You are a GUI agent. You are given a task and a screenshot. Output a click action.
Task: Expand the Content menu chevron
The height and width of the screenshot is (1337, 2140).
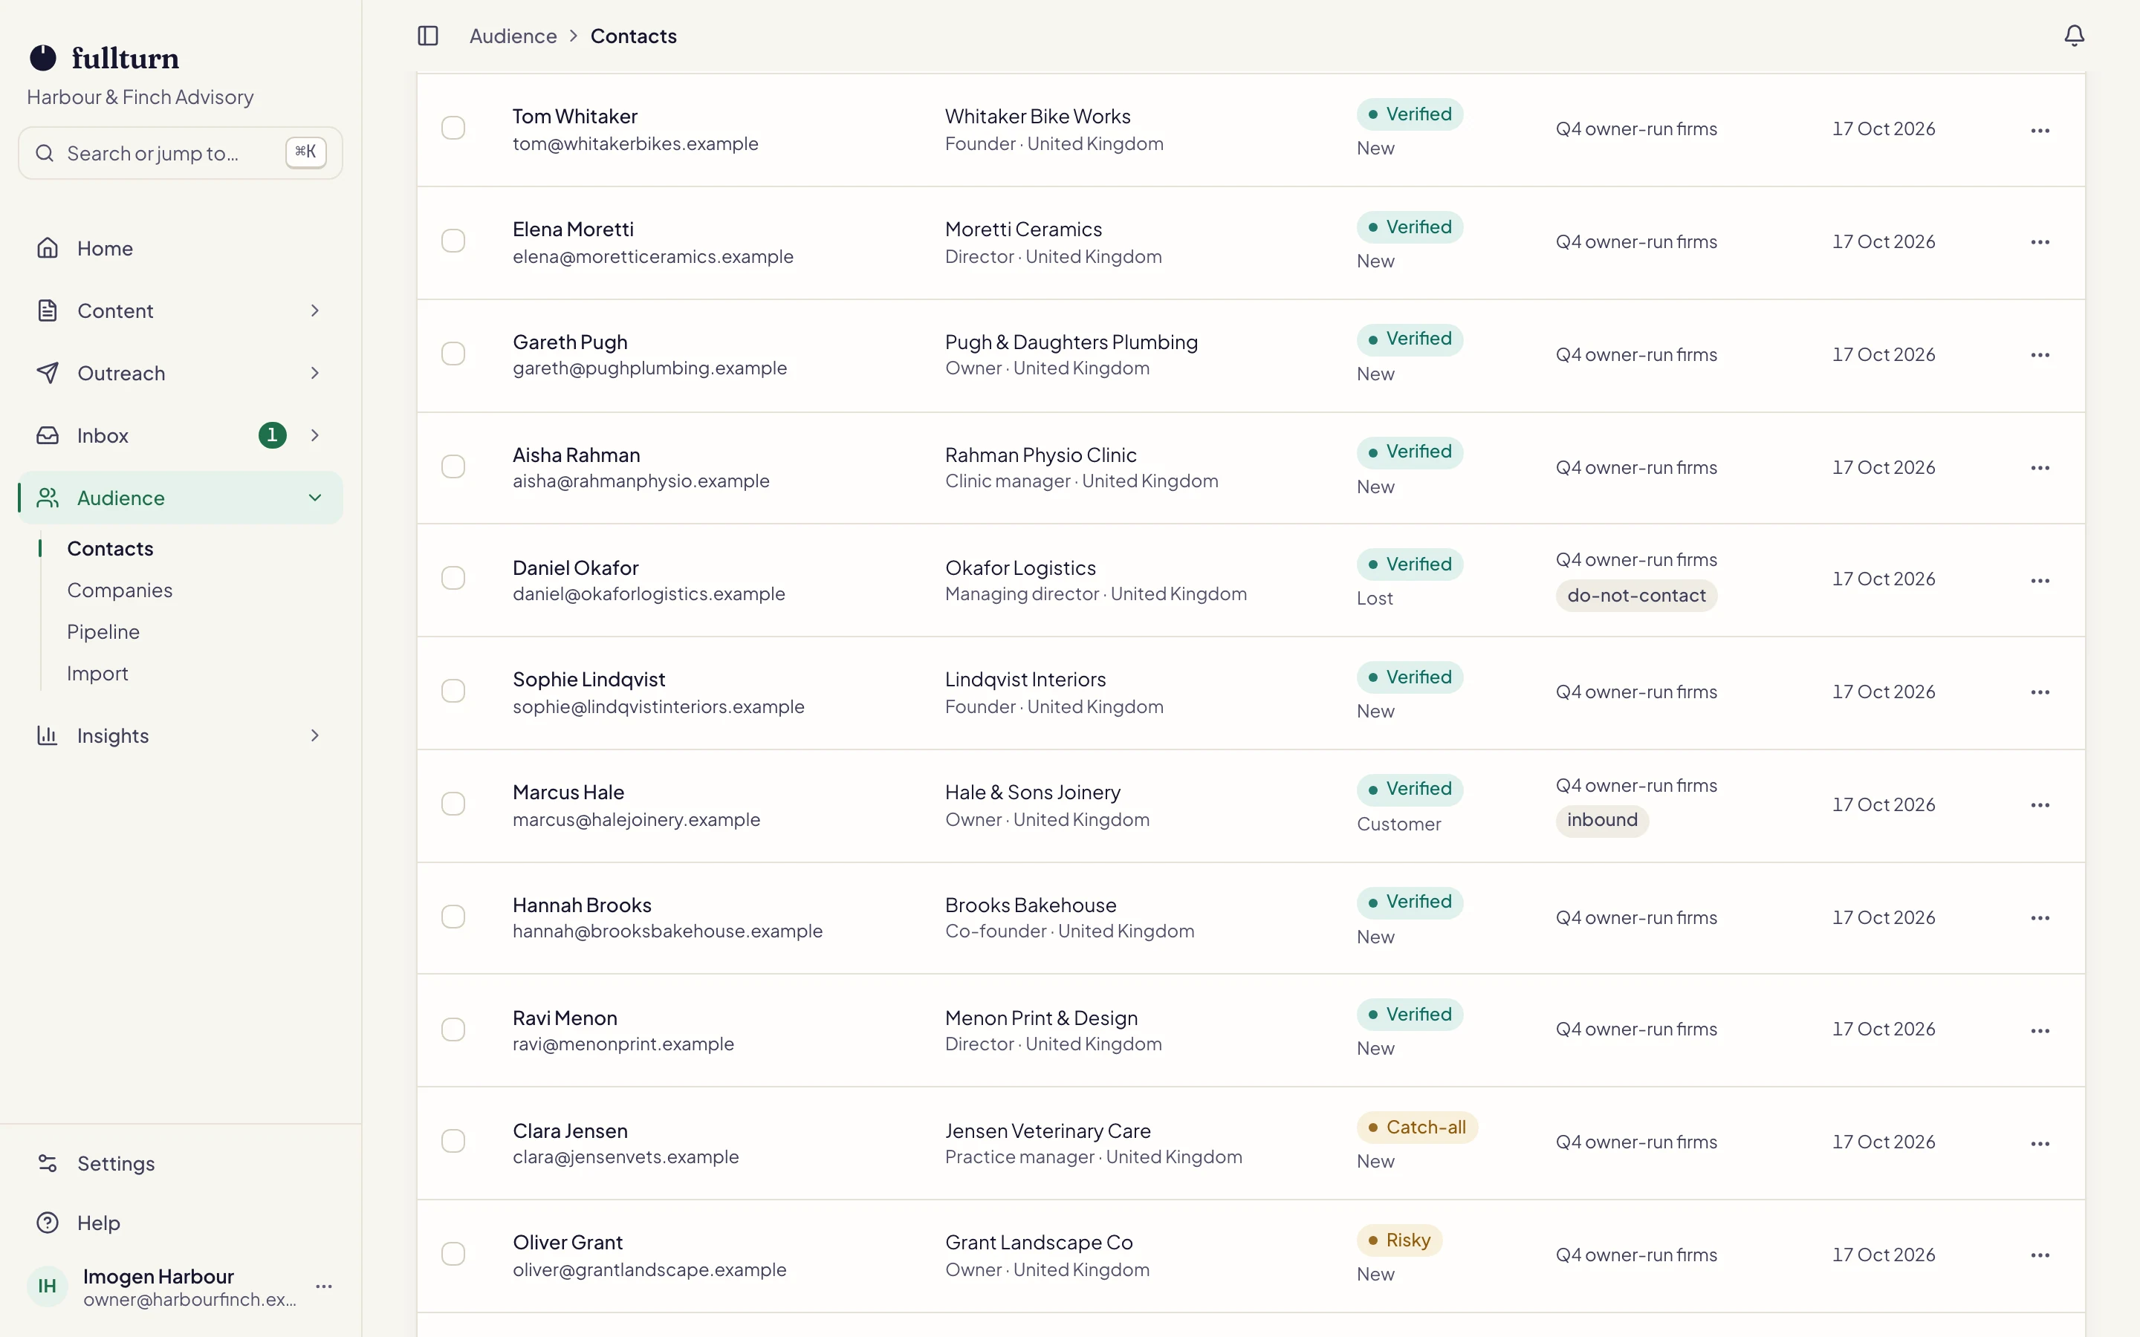[x=315, y=310]
